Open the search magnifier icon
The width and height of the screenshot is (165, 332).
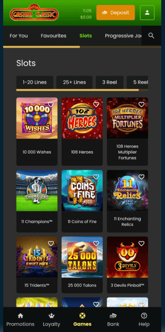click(x=151, y=36)
